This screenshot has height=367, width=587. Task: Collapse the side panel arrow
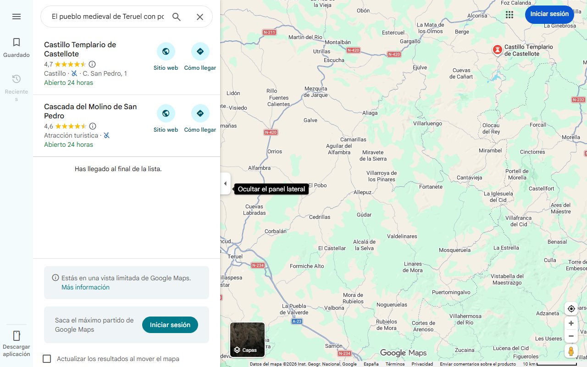225,183
